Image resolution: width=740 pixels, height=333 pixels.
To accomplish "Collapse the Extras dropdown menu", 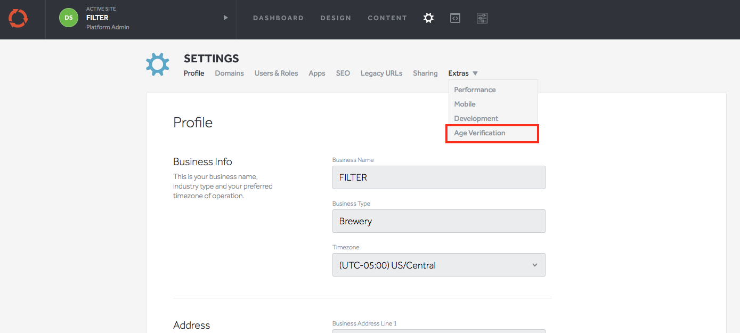I will [x=463, y=74].
